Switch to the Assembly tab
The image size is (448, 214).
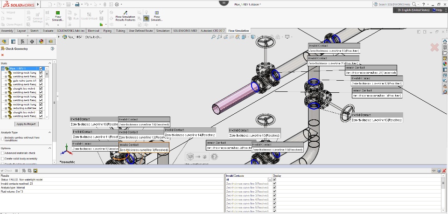pyautogui.click(x=7, y=31)
